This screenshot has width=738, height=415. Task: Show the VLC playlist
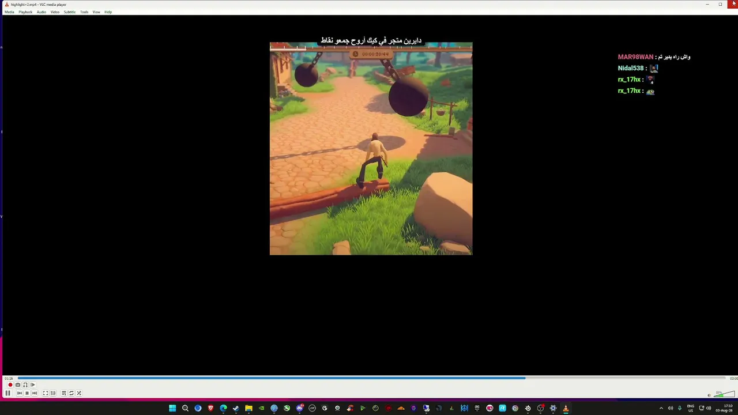(64, 393)
